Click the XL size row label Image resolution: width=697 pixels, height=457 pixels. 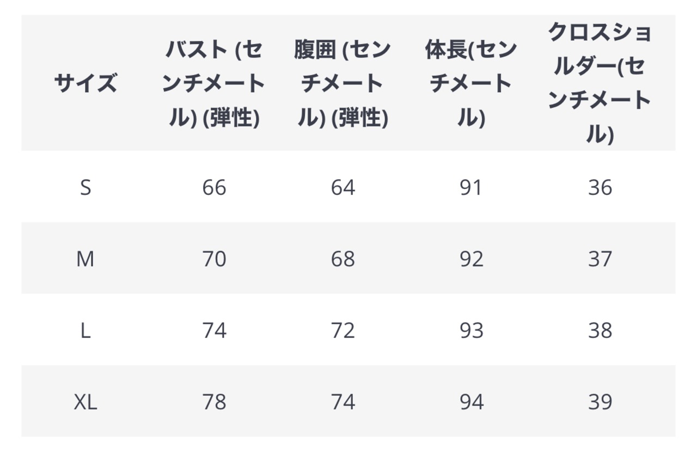pos(85,403)
